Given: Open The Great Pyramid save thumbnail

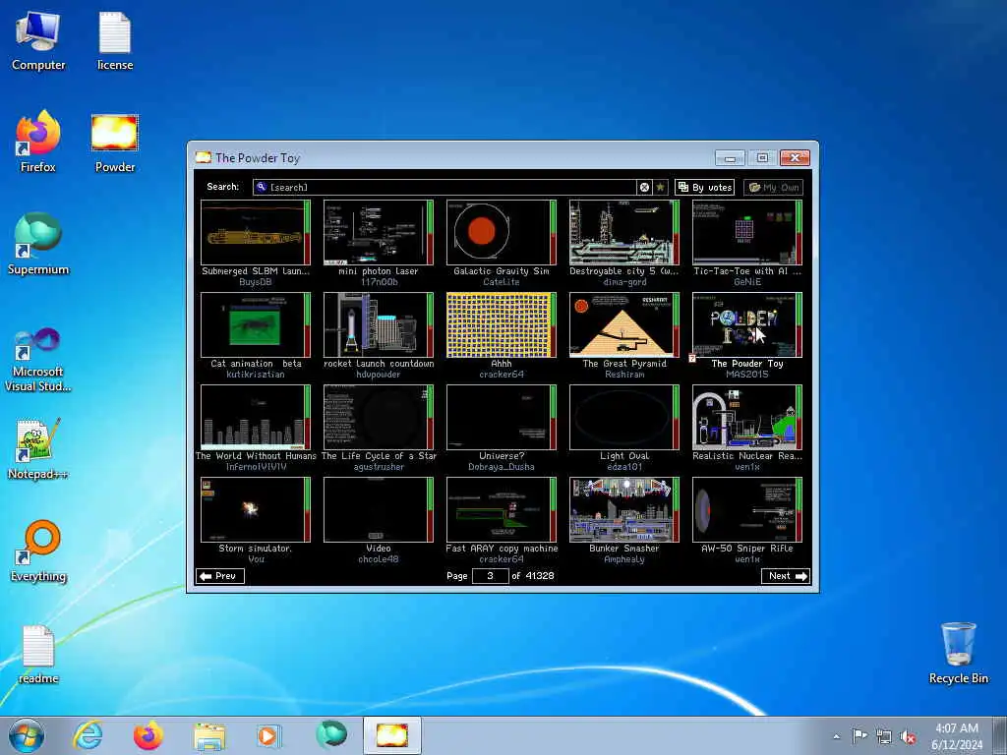Looking at the screenshot, I should coord(624,324).
